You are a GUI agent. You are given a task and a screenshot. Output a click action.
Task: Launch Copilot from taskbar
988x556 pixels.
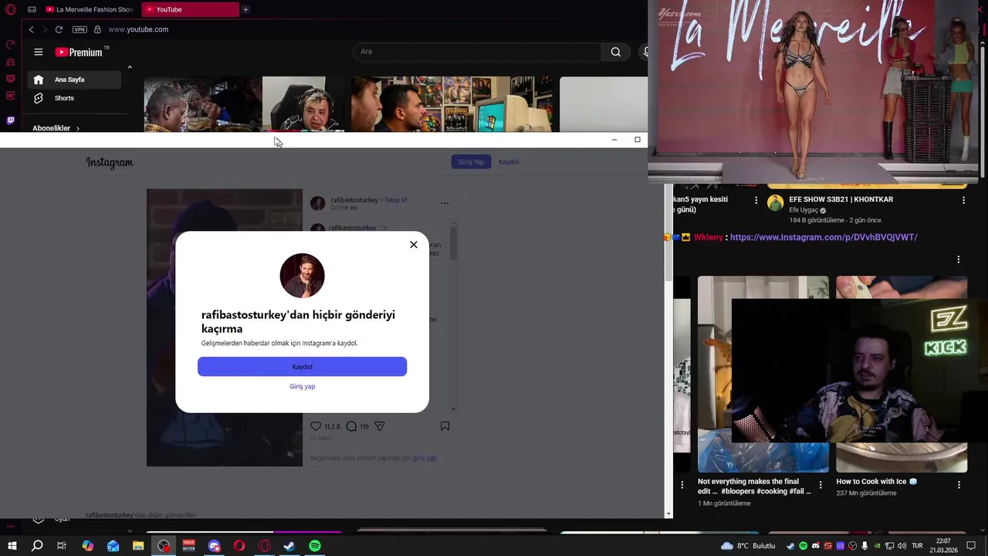tap(87, 546)
